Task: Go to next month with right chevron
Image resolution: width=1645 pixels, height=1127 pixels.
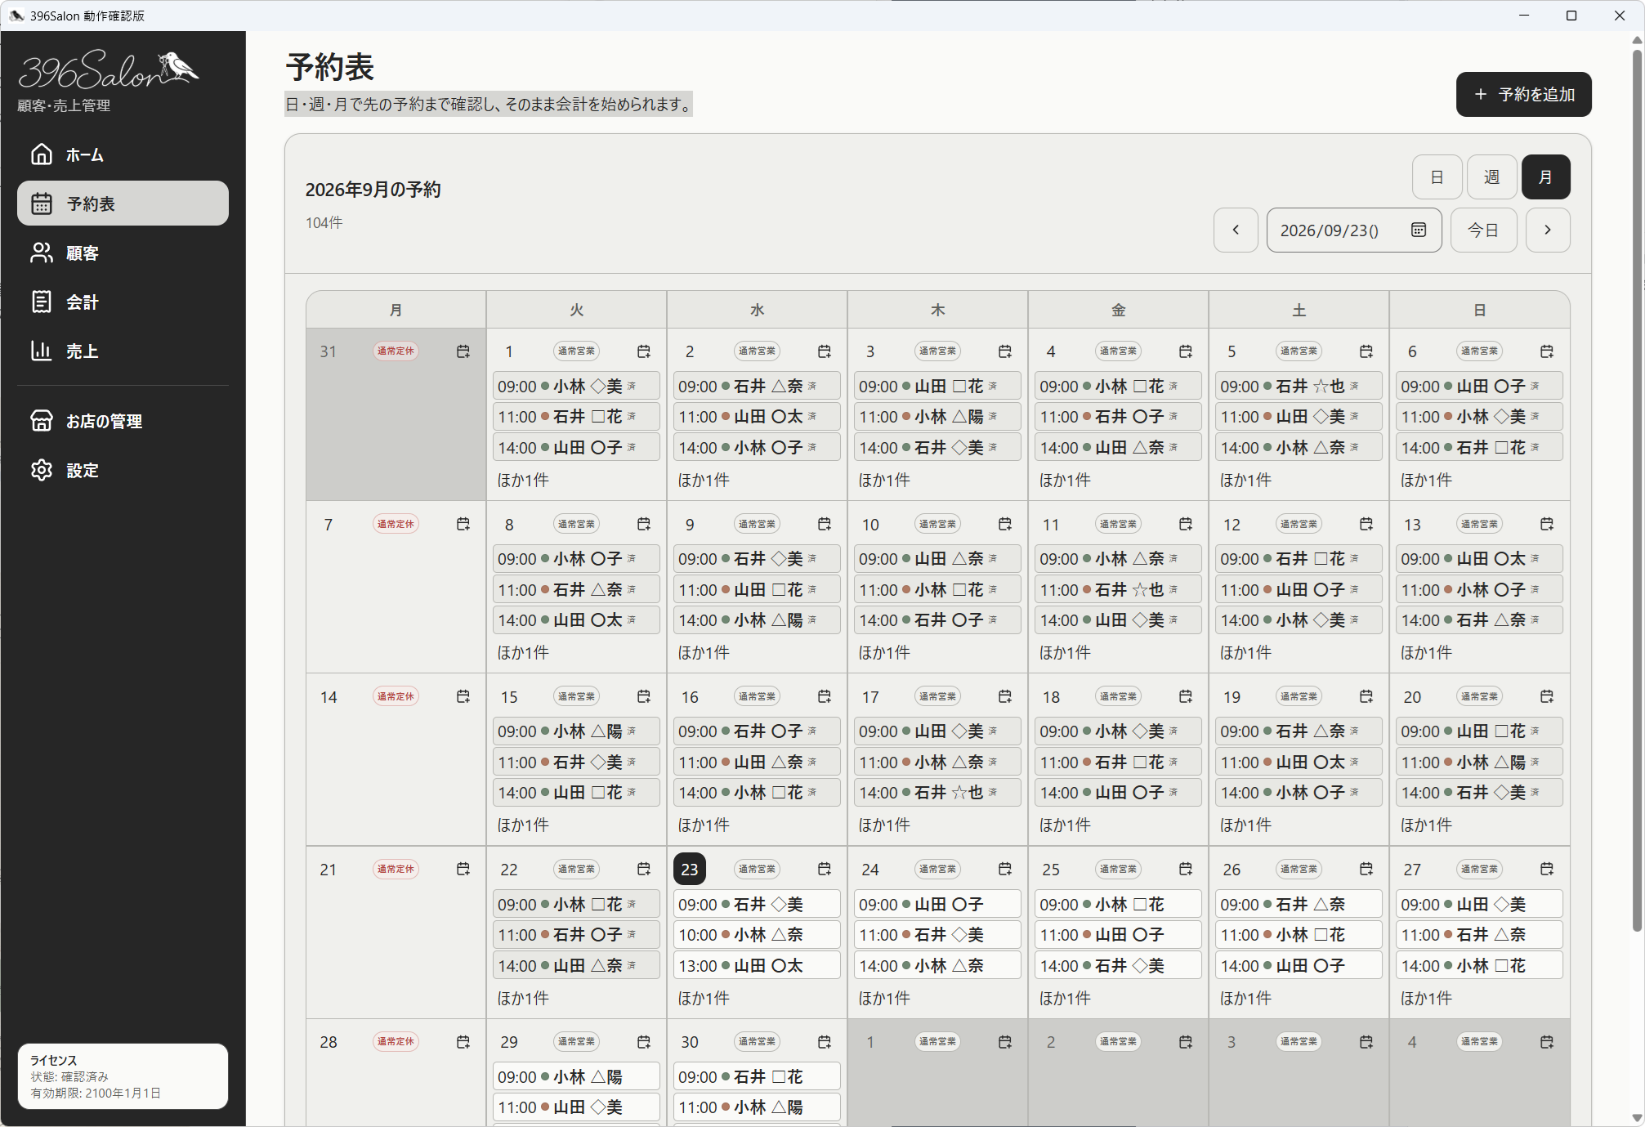Action: point(1548,230)
